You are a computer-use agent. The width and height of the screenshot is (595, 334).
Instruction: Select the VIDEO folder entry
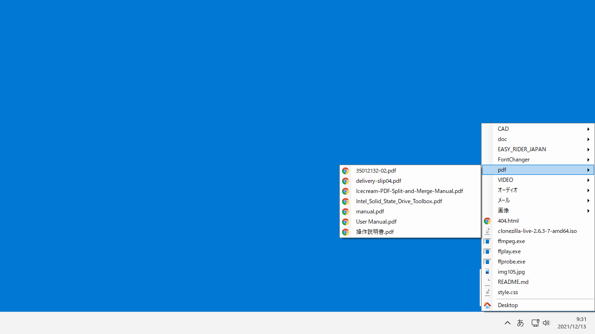click(x=538, y=180)
